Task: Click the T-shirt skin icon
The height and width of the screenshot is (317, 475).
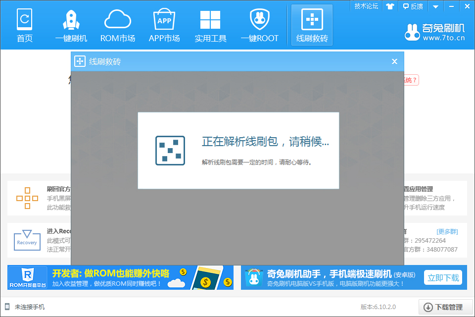Action: click(390, 6)
